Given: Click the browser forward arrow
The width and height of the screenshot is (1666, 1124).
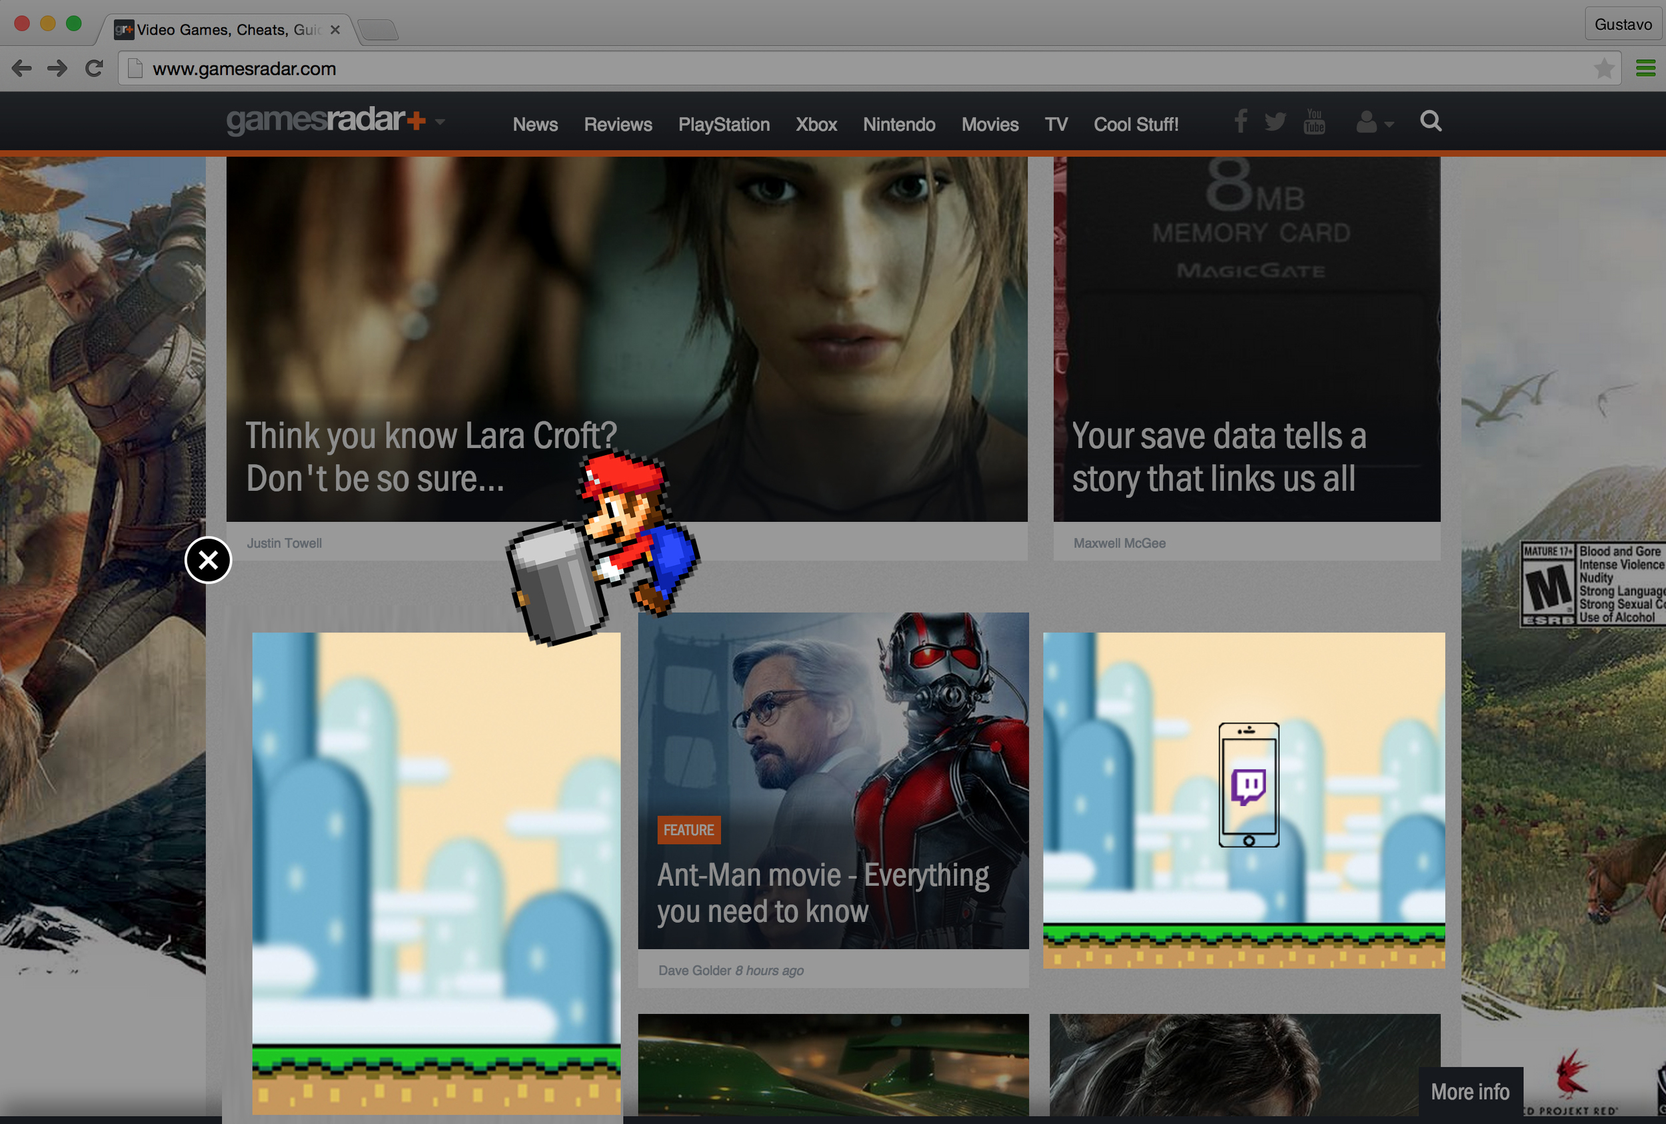Looking at the screenshot, I should 57,69.
